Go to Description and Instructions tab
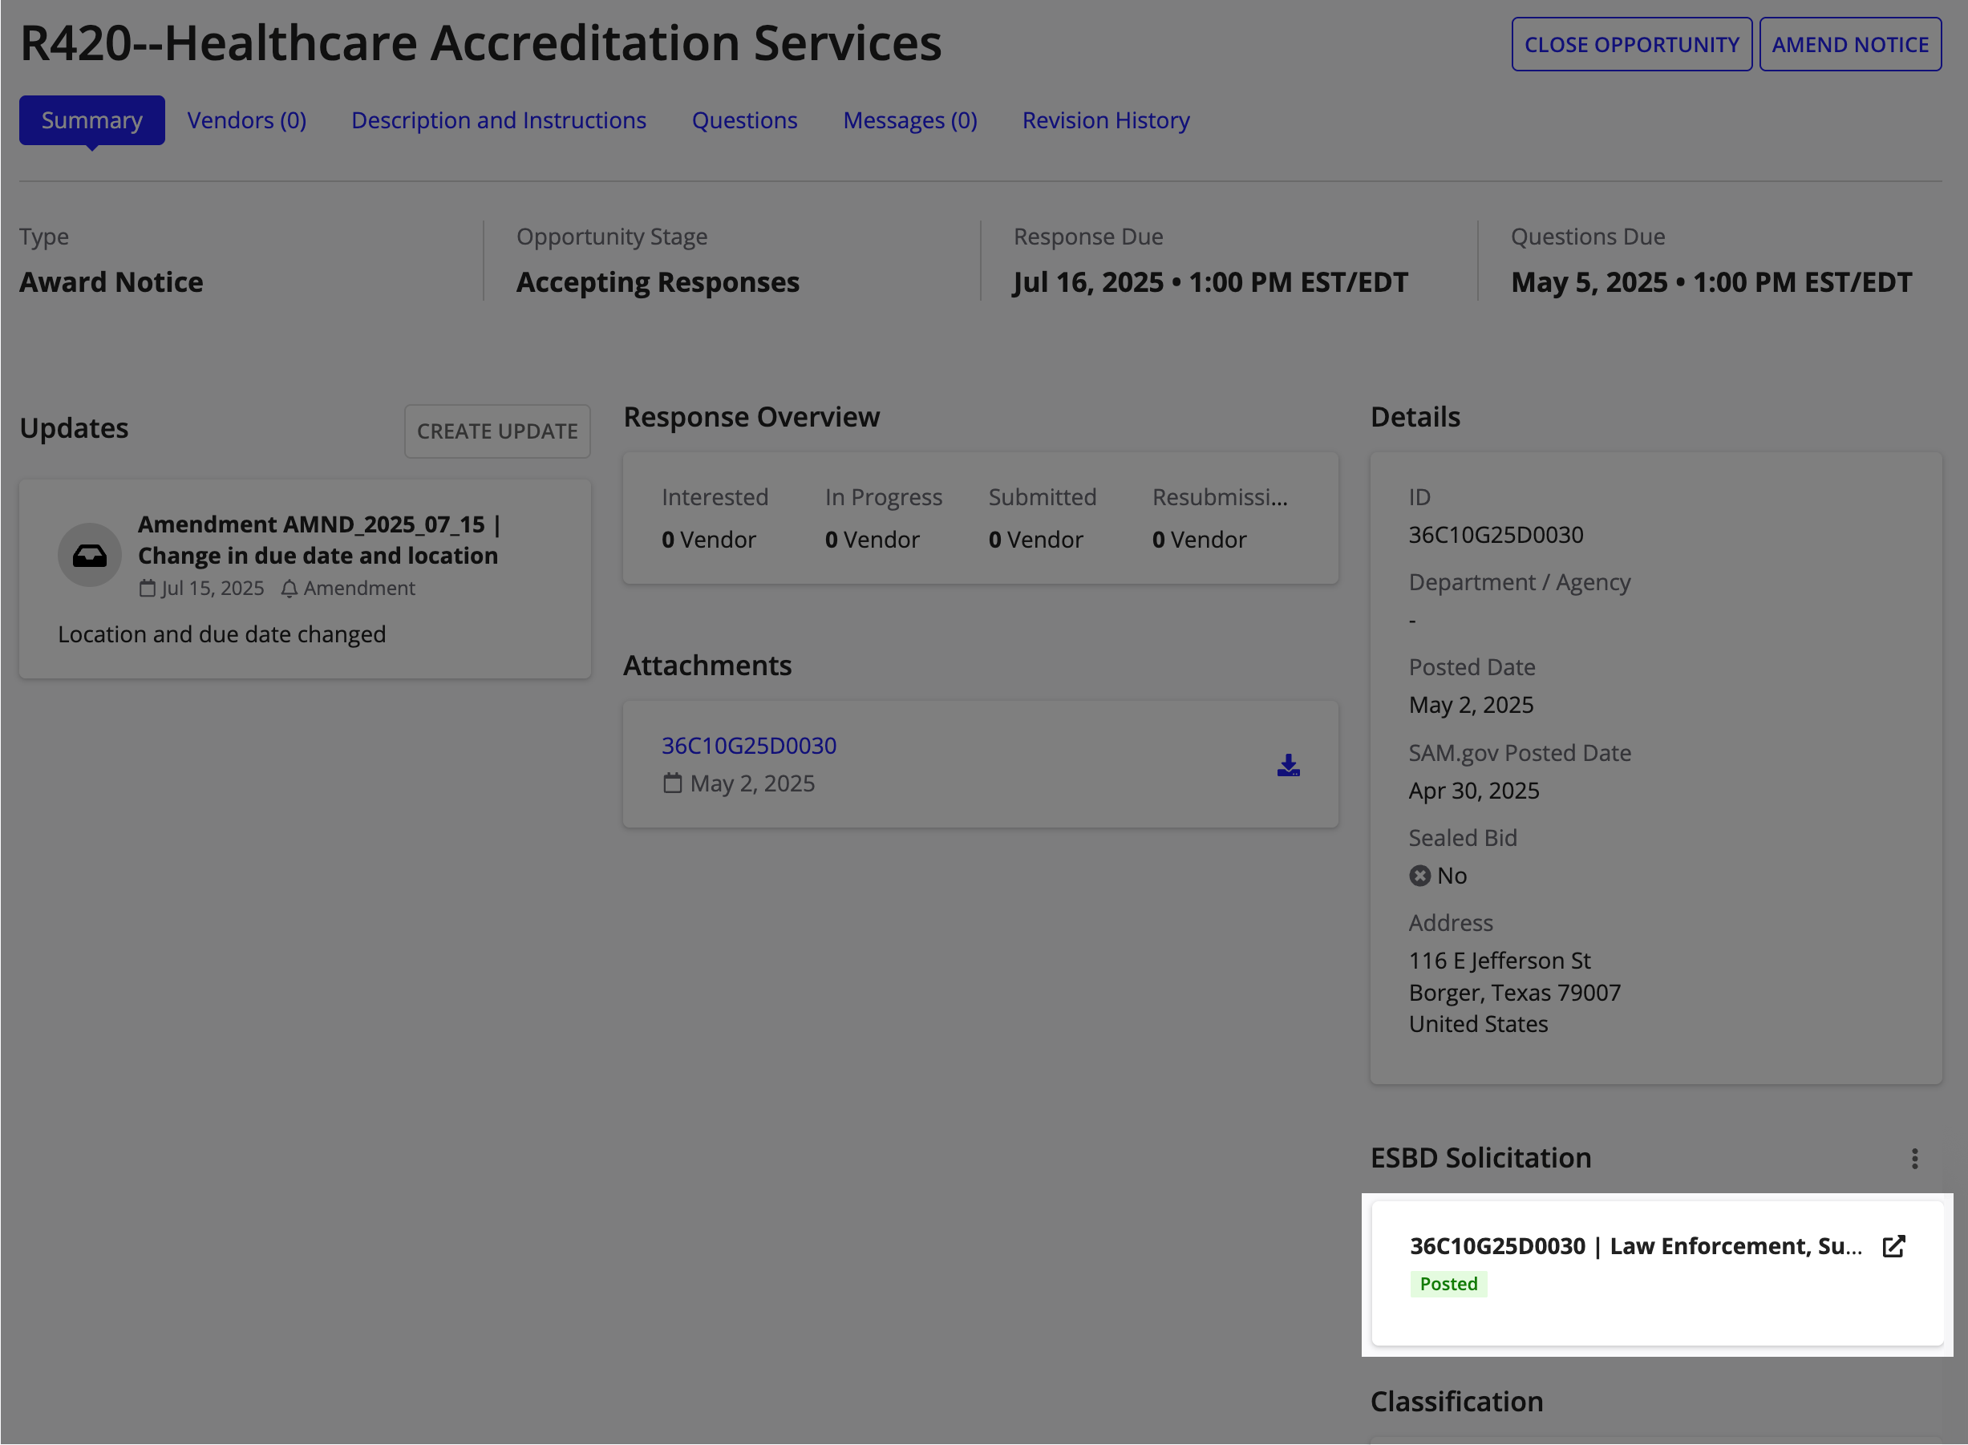This screenshot has width=1968, height=1445. point(499,121)
